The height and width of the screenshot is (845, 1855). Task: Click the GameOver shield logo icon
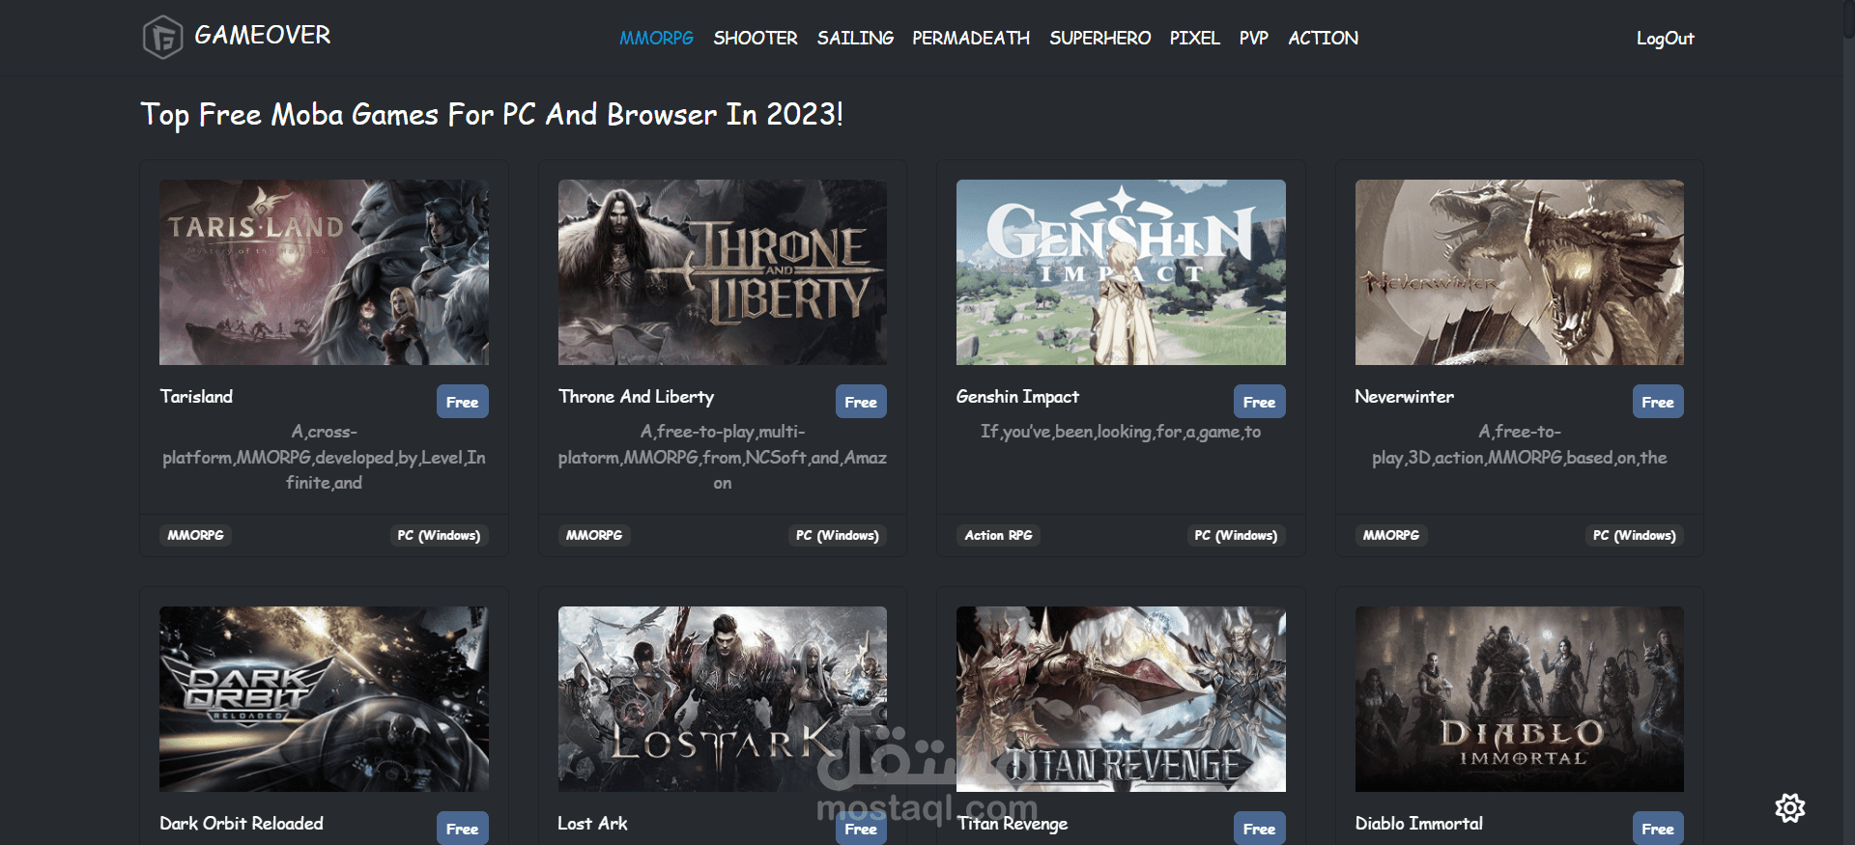pos(162,38)
